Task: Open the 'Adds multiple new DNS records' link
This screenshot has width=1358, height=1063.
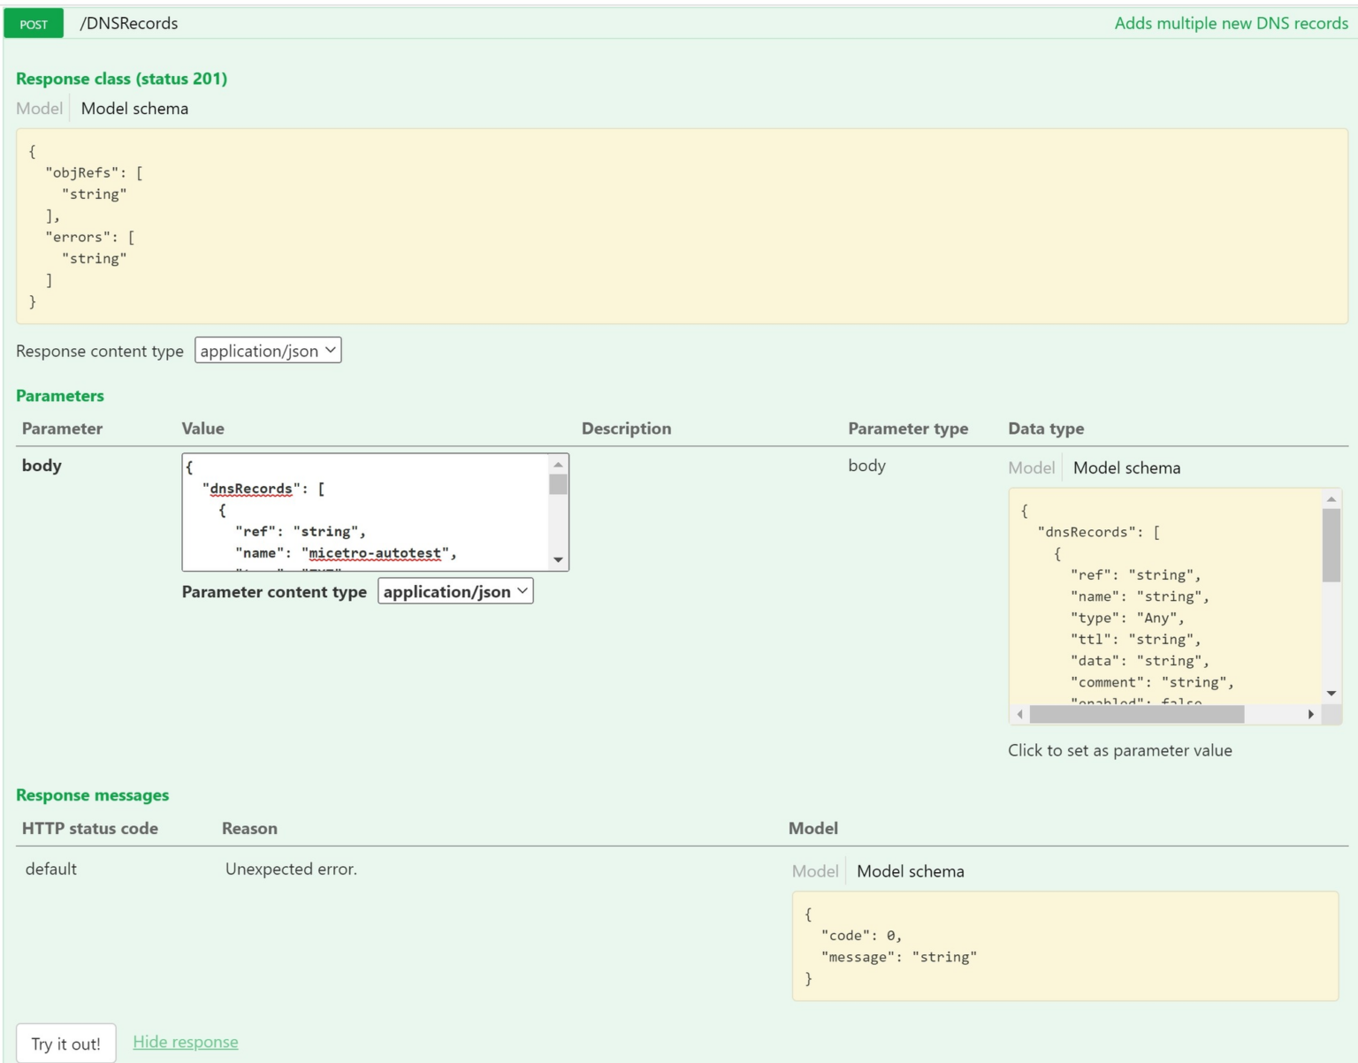Action: 1231,24
